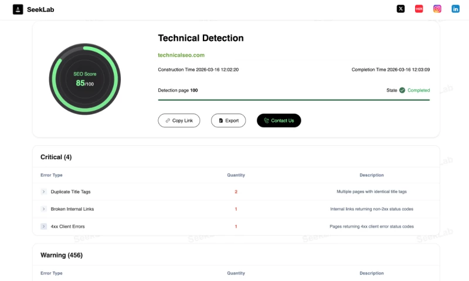Select the '4xx Client Errors' text

(67, 227)
